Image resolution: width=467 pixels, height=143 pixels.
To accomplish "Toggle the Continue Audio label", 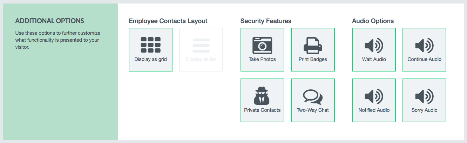I will (x=425, y=59).
